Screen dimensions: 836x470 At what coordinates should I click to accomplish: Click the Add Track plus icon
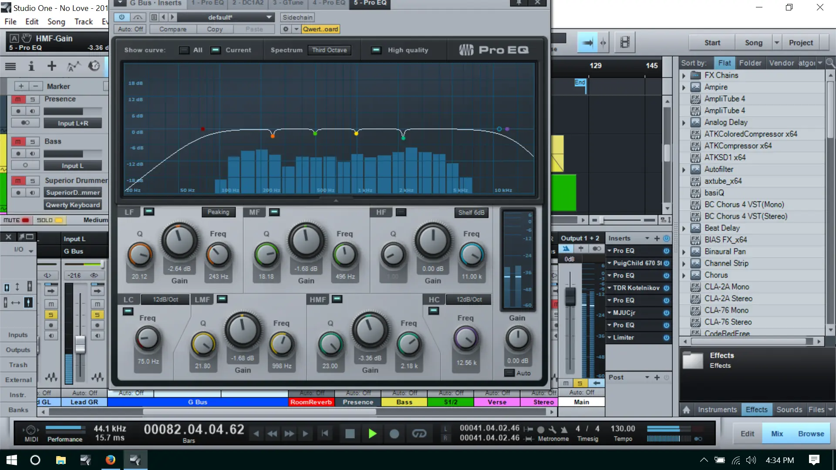[52, 66]
